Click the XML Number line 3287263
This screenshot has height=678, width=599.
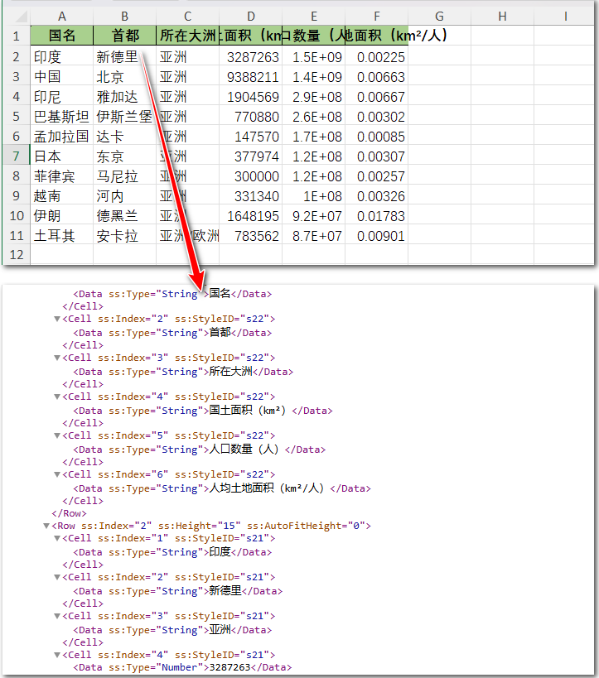[x=182, y=667]
